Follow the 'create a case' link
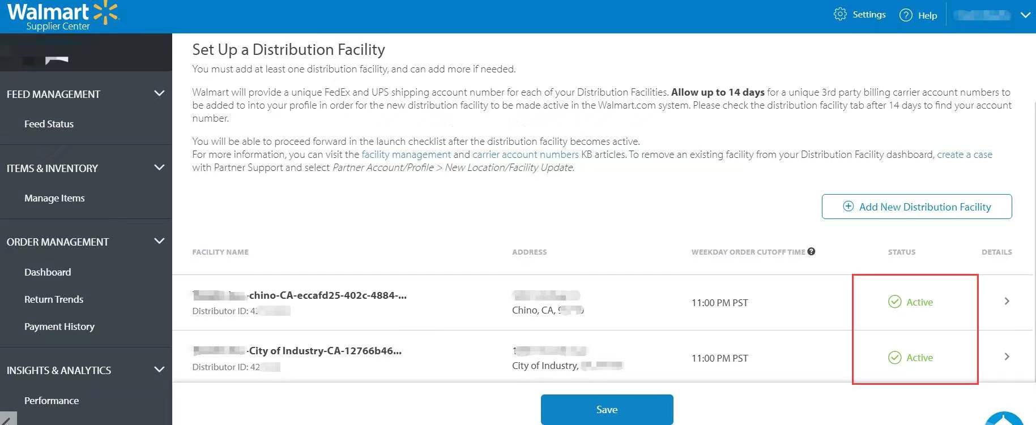 point(964,154)
